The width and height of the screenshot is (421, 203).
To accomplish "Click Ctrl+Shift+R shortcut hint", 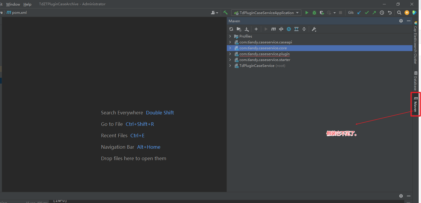I will [140, 124].
